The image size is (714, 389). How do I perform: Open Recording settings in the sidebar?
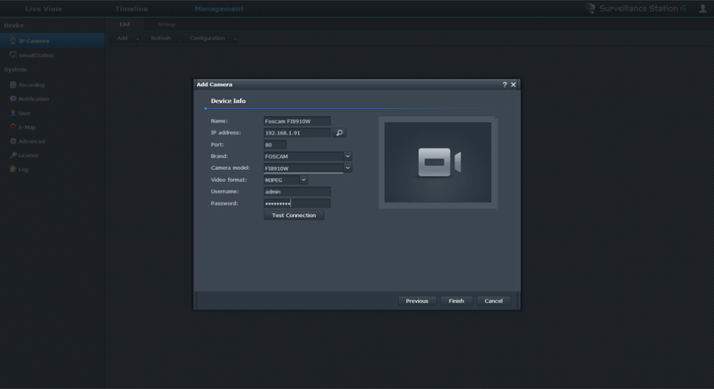coord(31,85)
